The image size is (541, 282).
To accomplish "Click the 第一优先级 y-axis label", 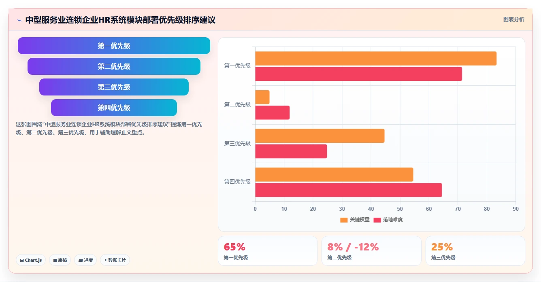I will tap(237, 66).
